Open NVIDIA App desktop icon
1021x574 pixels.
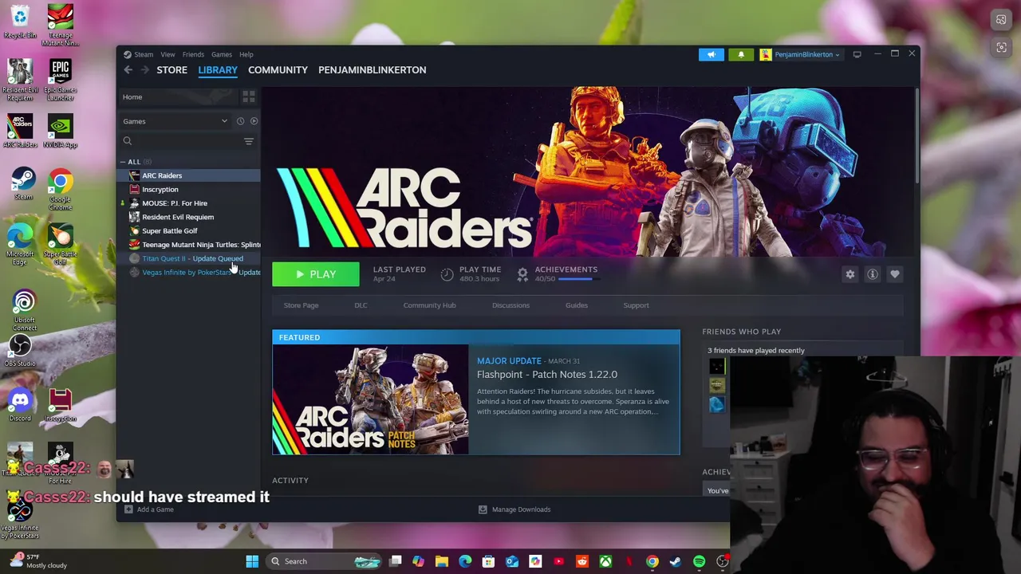[x=60, y=132]
